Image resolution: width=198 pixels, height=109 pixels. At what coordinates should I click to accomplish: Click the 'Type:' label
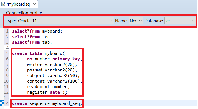tap(11, 21)
